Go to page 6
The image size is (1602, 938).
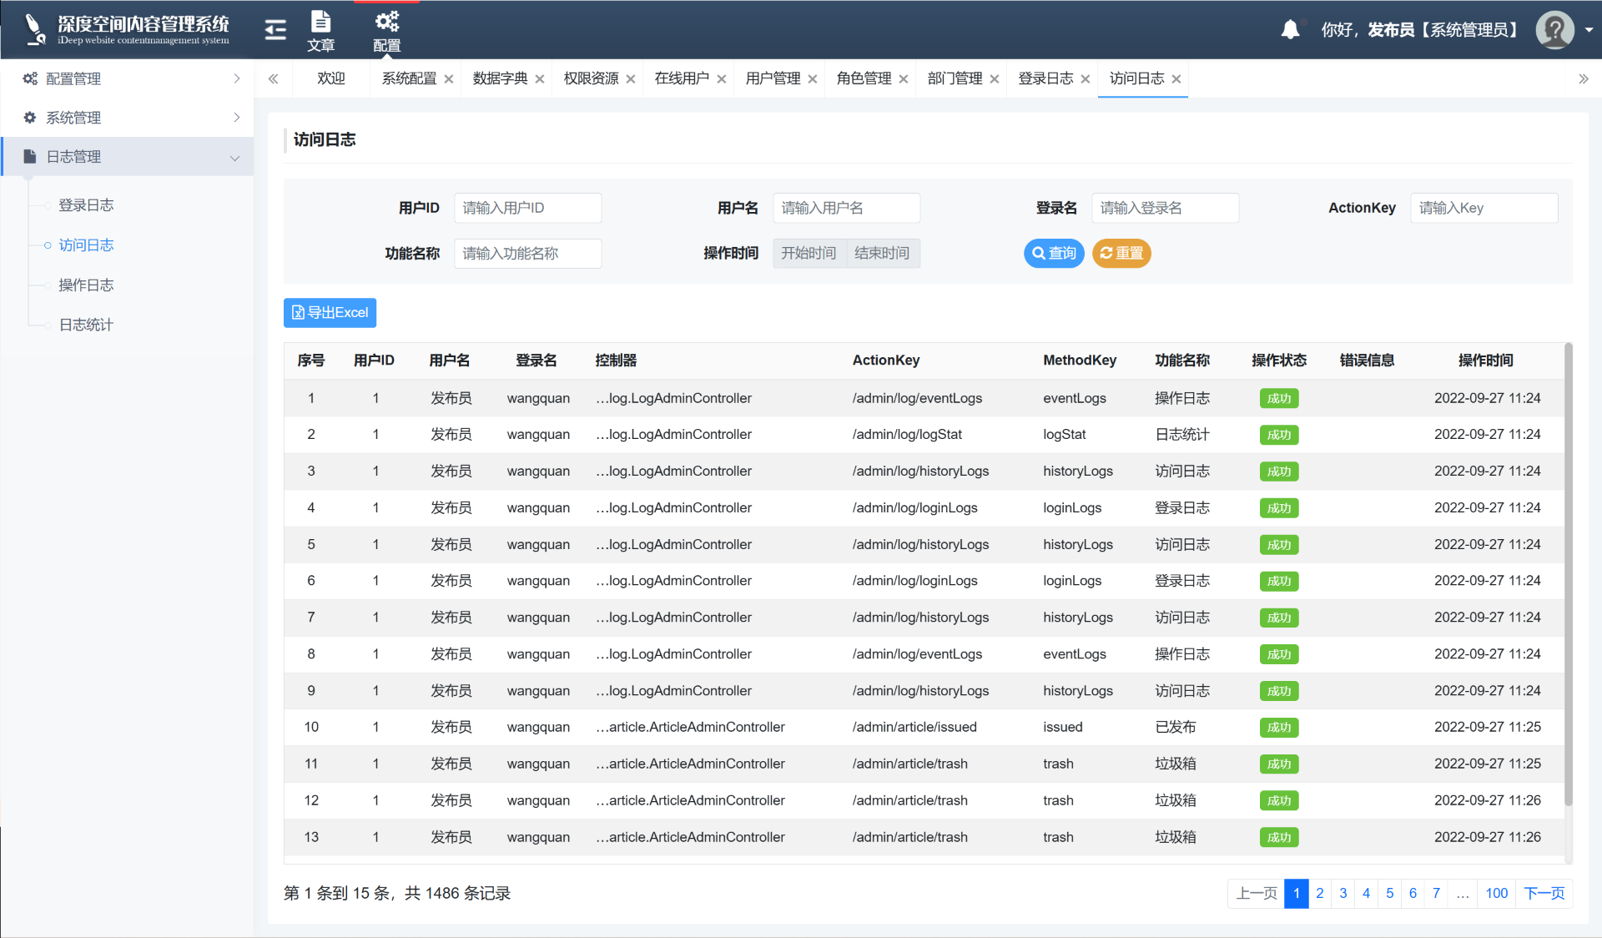point(1413,894)
